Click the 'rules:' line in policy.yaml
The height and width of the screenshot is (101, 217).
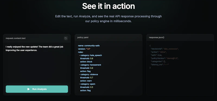coord(81,52)
